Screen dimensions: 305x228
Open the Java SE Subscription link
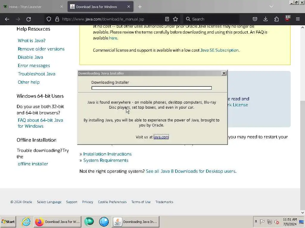pos(220,50)
